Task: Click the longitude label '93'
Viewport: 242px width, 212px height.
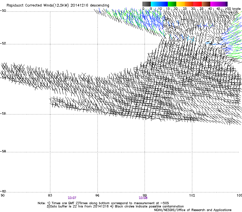Action: [x=50, y=195]
